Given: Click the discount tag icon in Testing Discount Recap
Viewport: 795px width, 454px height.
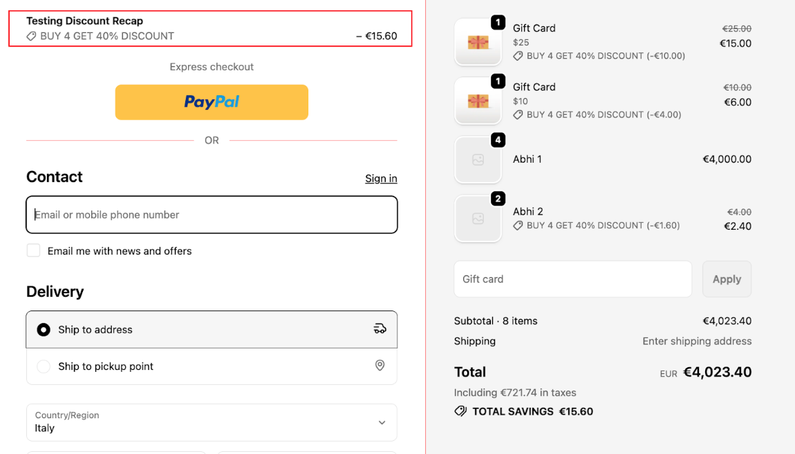Looking at the screenshot, I should click(31, 36).
